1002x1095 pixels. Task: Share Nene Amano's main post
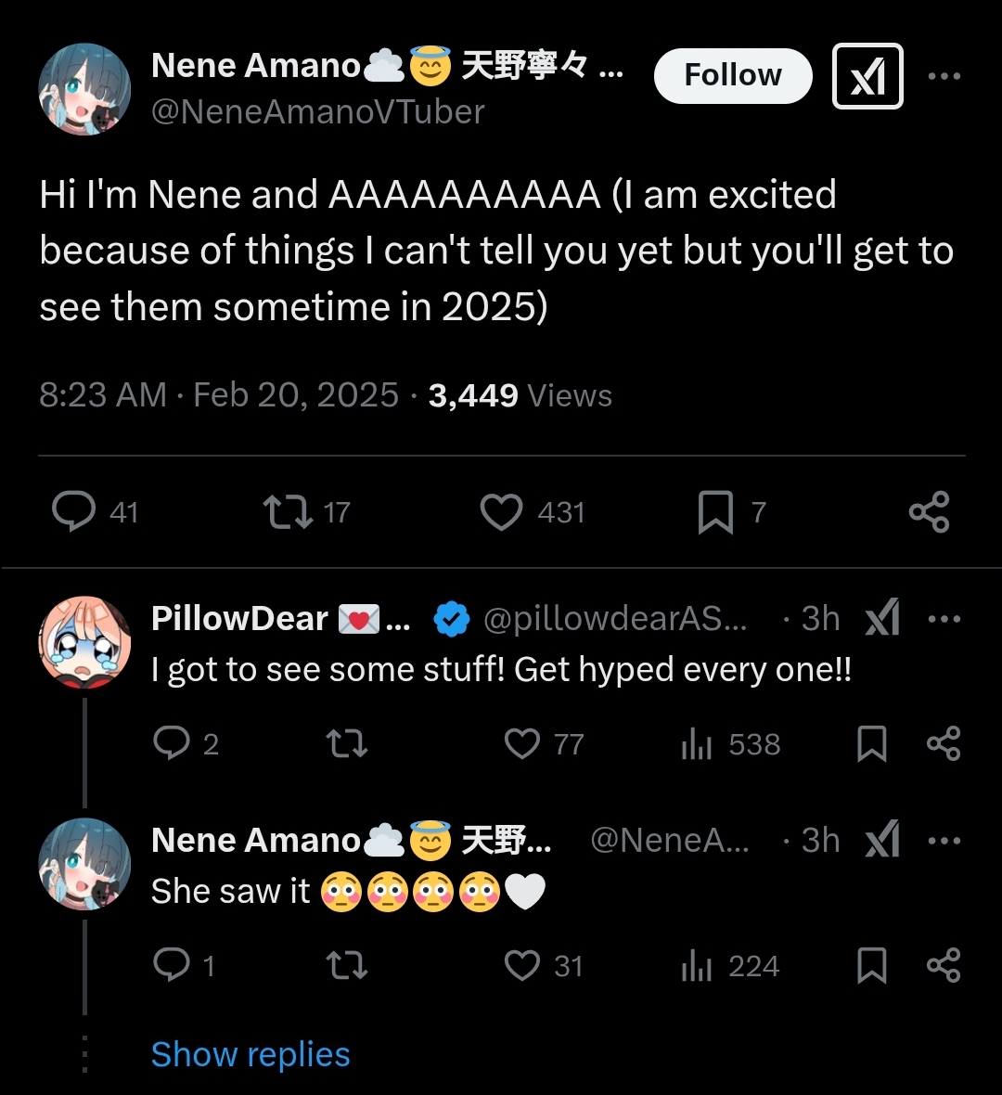929,511
